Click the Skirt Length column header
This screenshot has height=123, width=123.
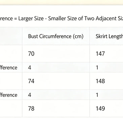pos(109,36)
